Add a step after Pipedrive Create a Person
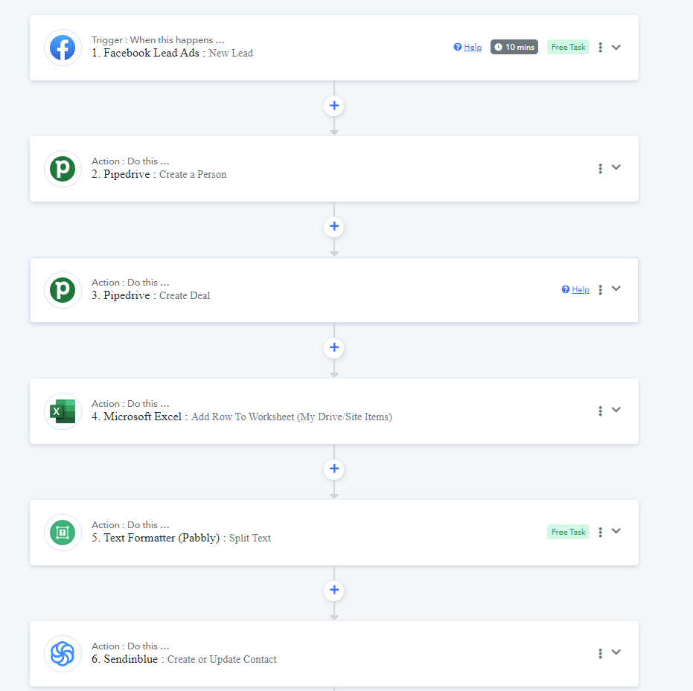Viewport: 693px width, 691px height. 334,227
